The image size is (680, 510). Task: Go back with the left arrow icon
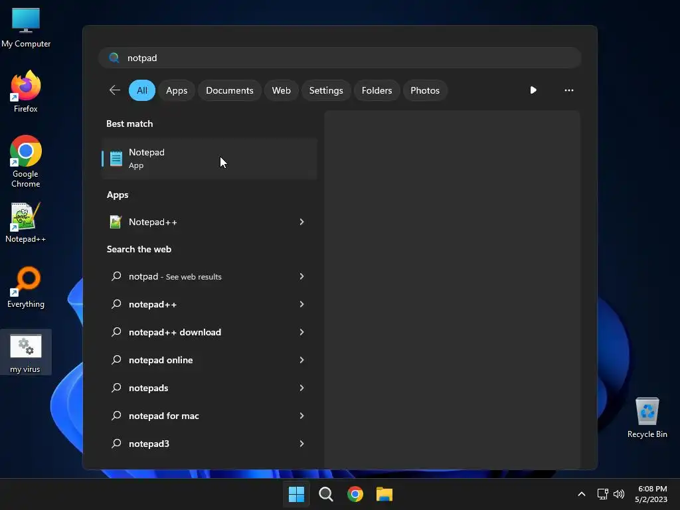114,90
